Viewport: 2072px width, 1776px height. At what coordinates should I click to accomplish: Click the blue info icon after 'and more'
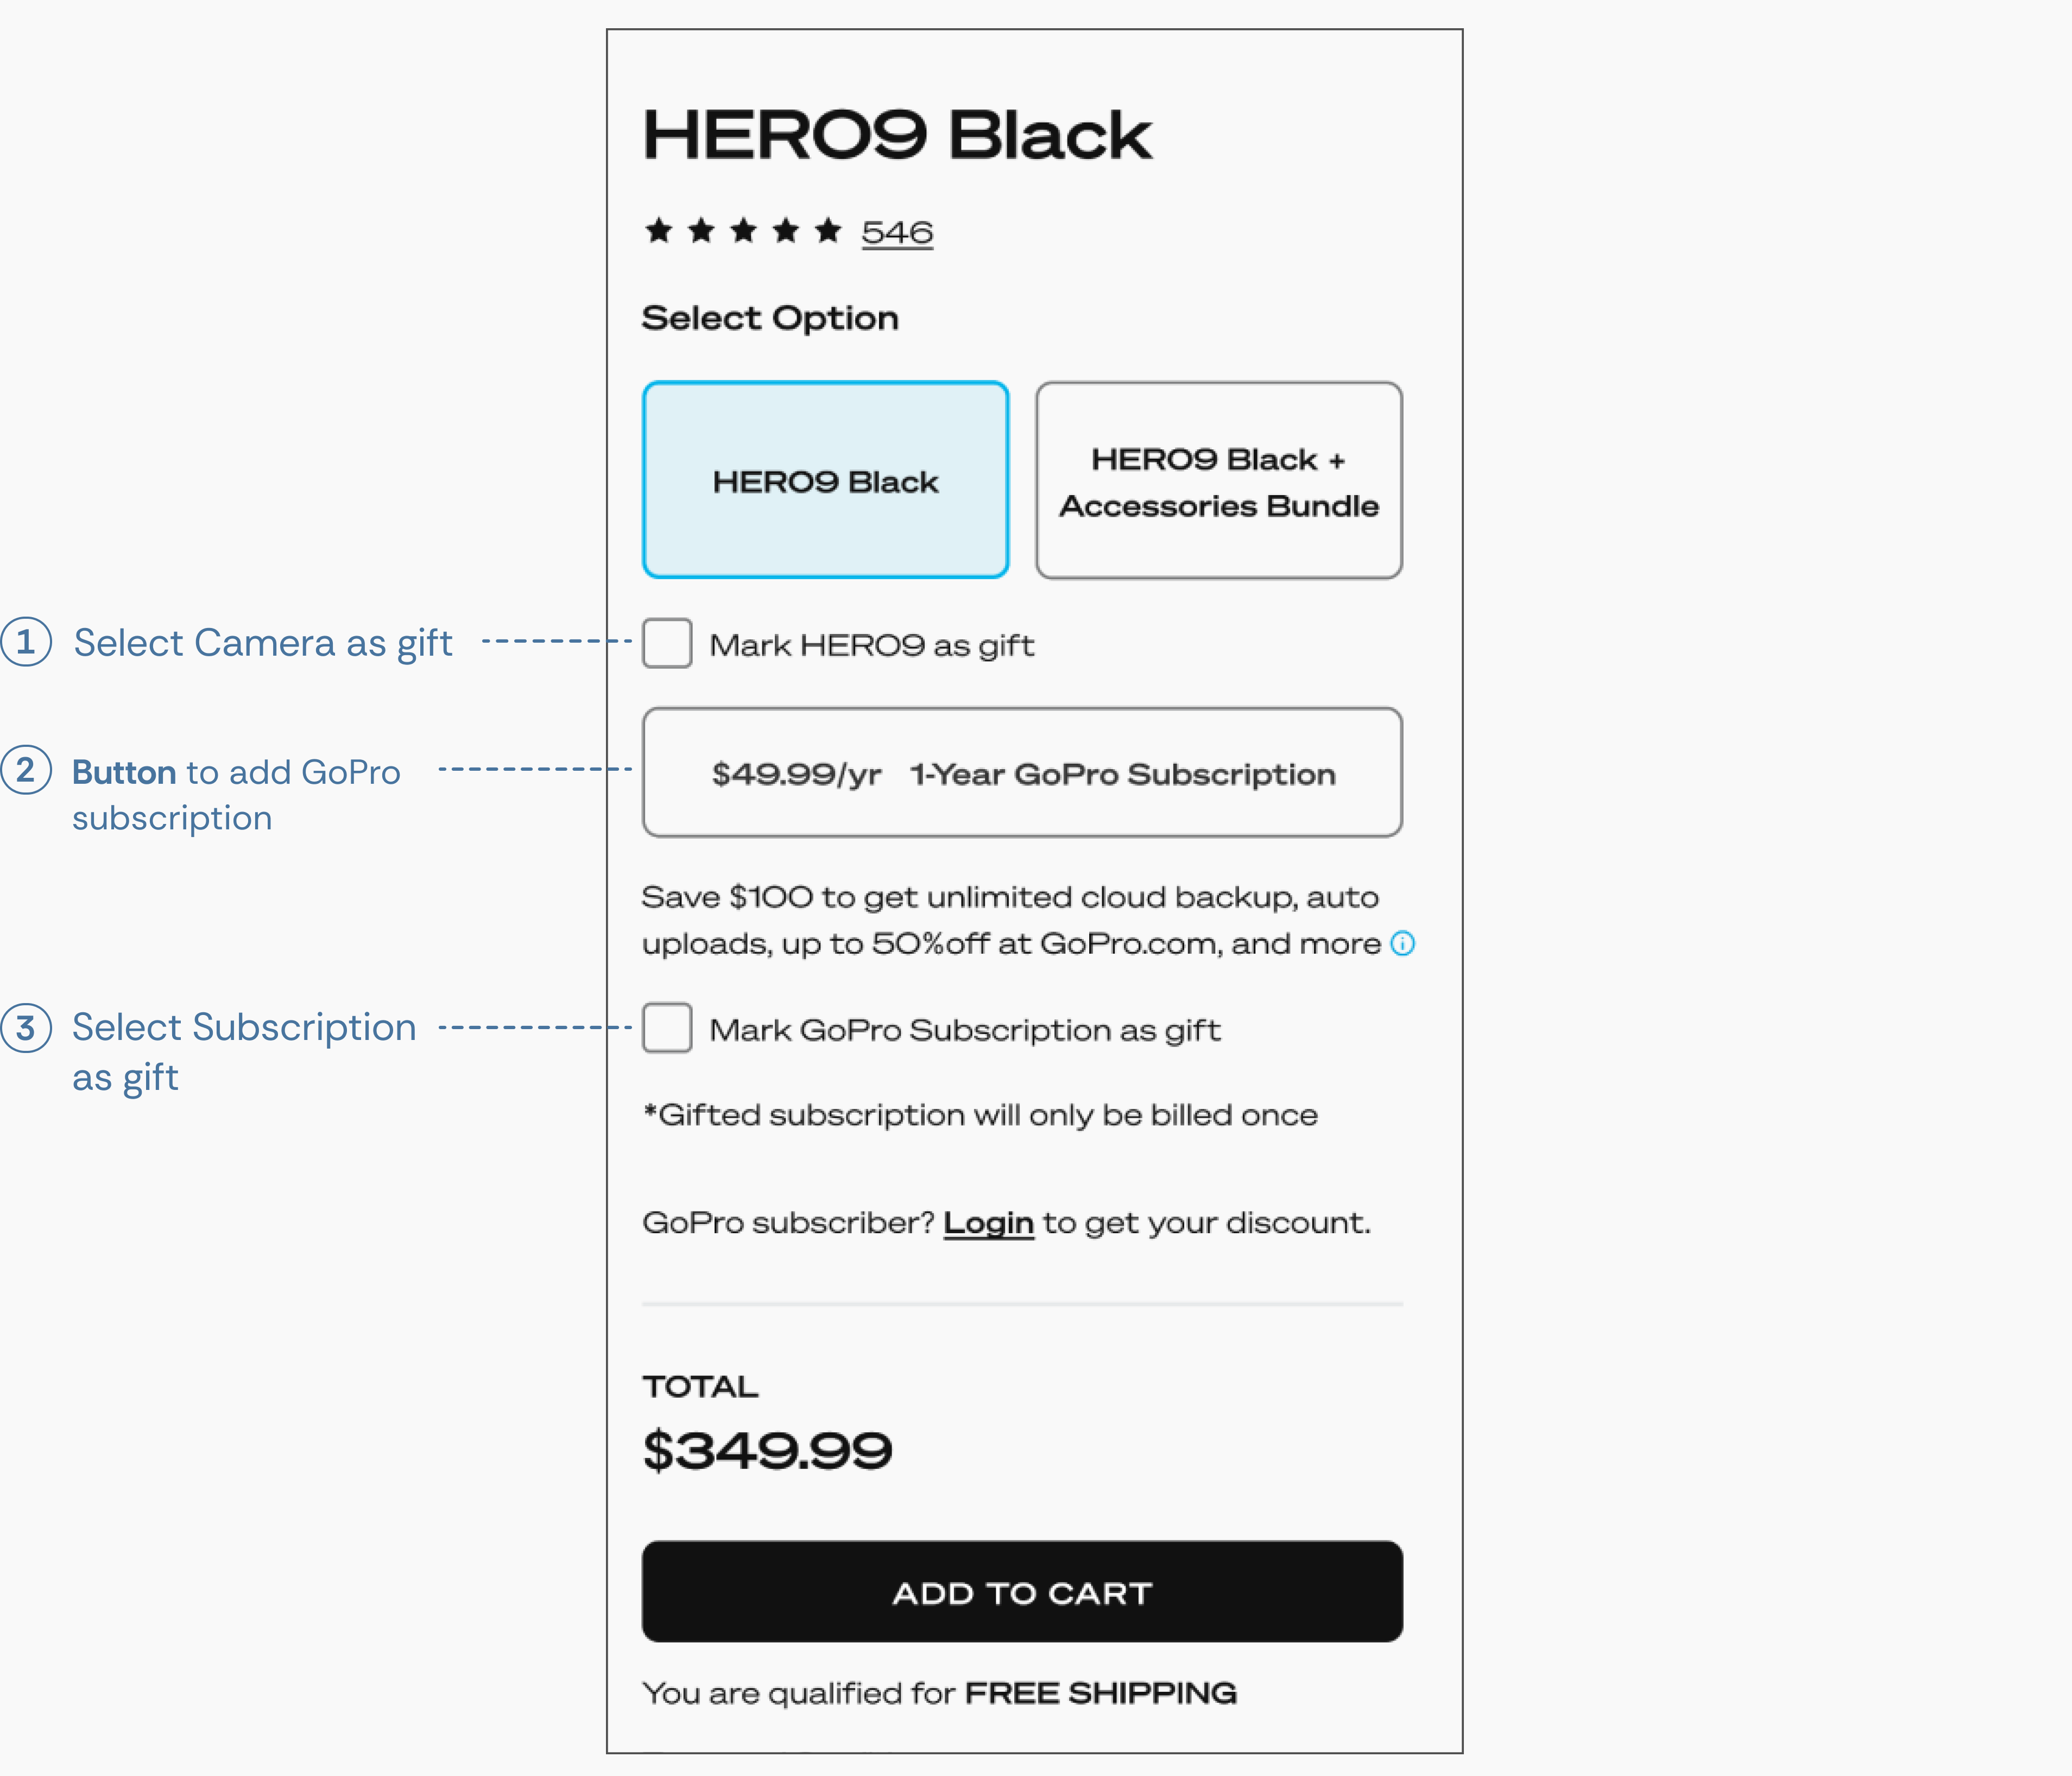click(x=1402, y=943)
